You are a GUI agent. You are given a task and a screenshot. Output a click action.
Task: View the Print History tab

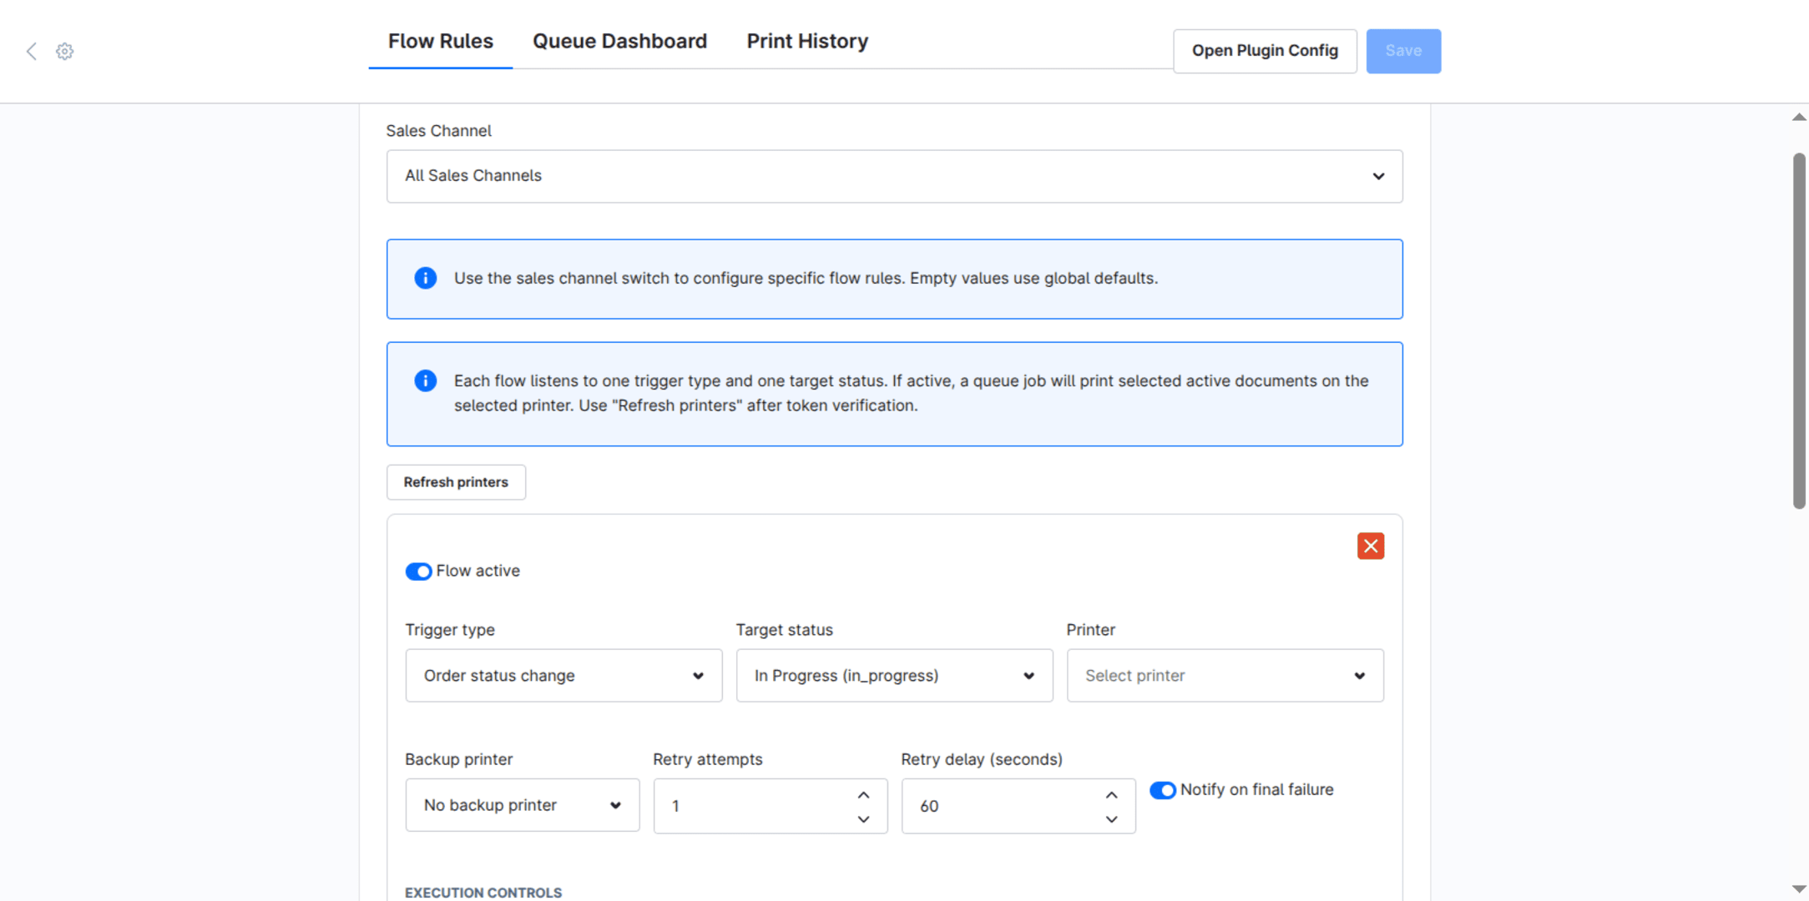(807, 42)
